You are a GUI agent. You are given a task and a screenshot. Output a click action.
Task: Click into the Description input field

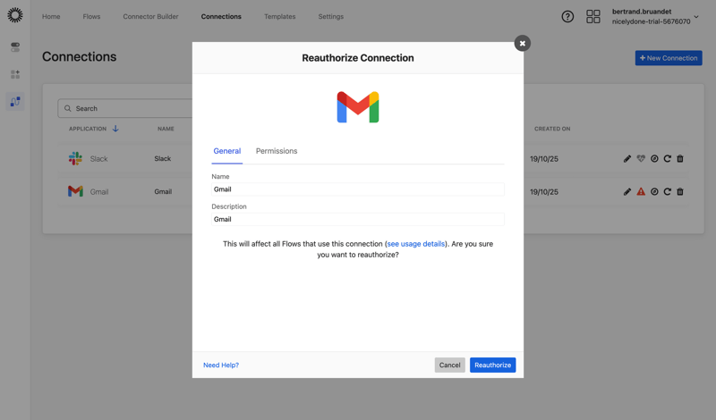(x=358, y=219)
